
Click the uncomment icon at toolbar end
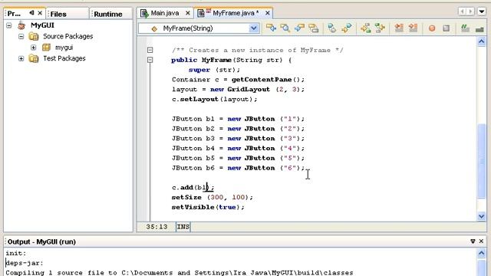(x=479, y=29)
